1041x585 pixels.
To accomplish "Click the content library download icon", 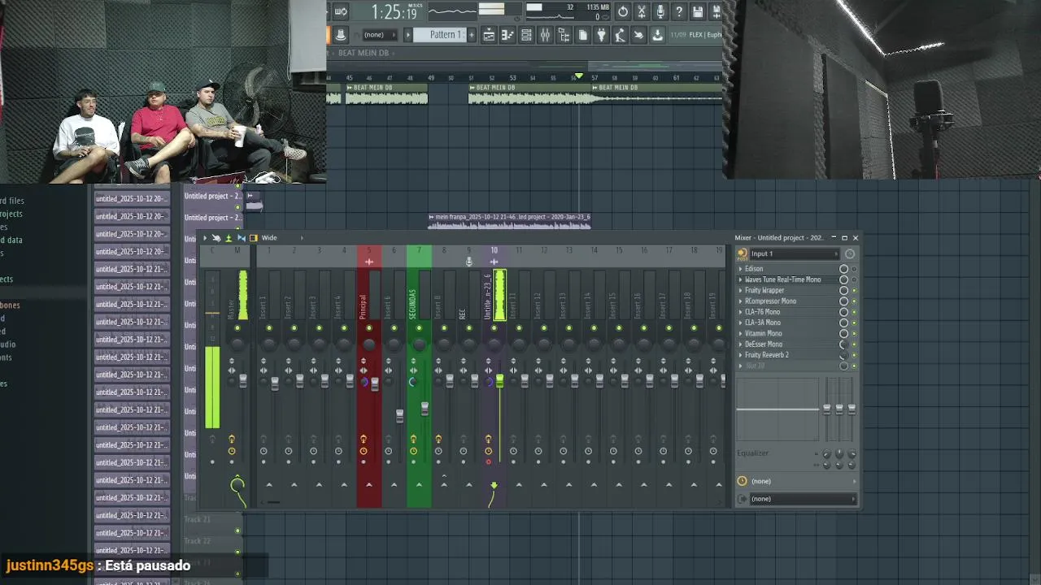I will click(x=657, y=35).
